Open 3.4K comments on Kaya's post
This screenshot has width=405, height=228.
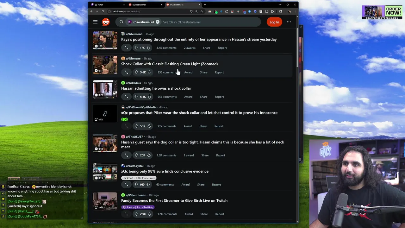[x=166, y=48]
